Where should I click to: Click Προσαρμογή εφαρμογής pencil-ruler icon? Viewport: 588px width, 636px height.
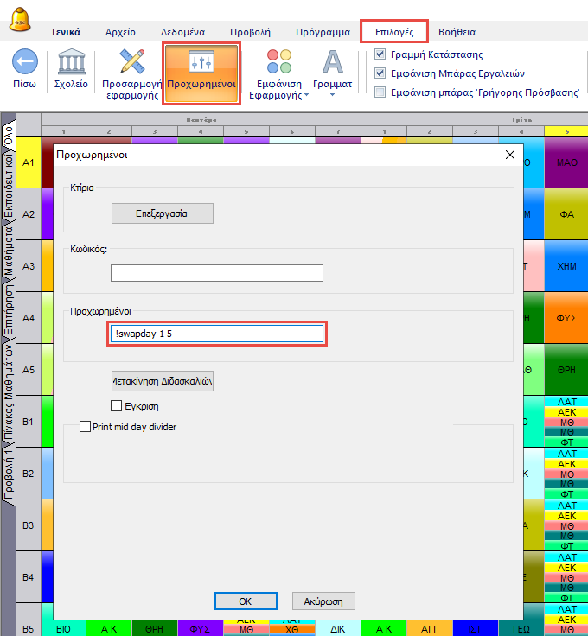pyautogui.click(x=132, y=62)
